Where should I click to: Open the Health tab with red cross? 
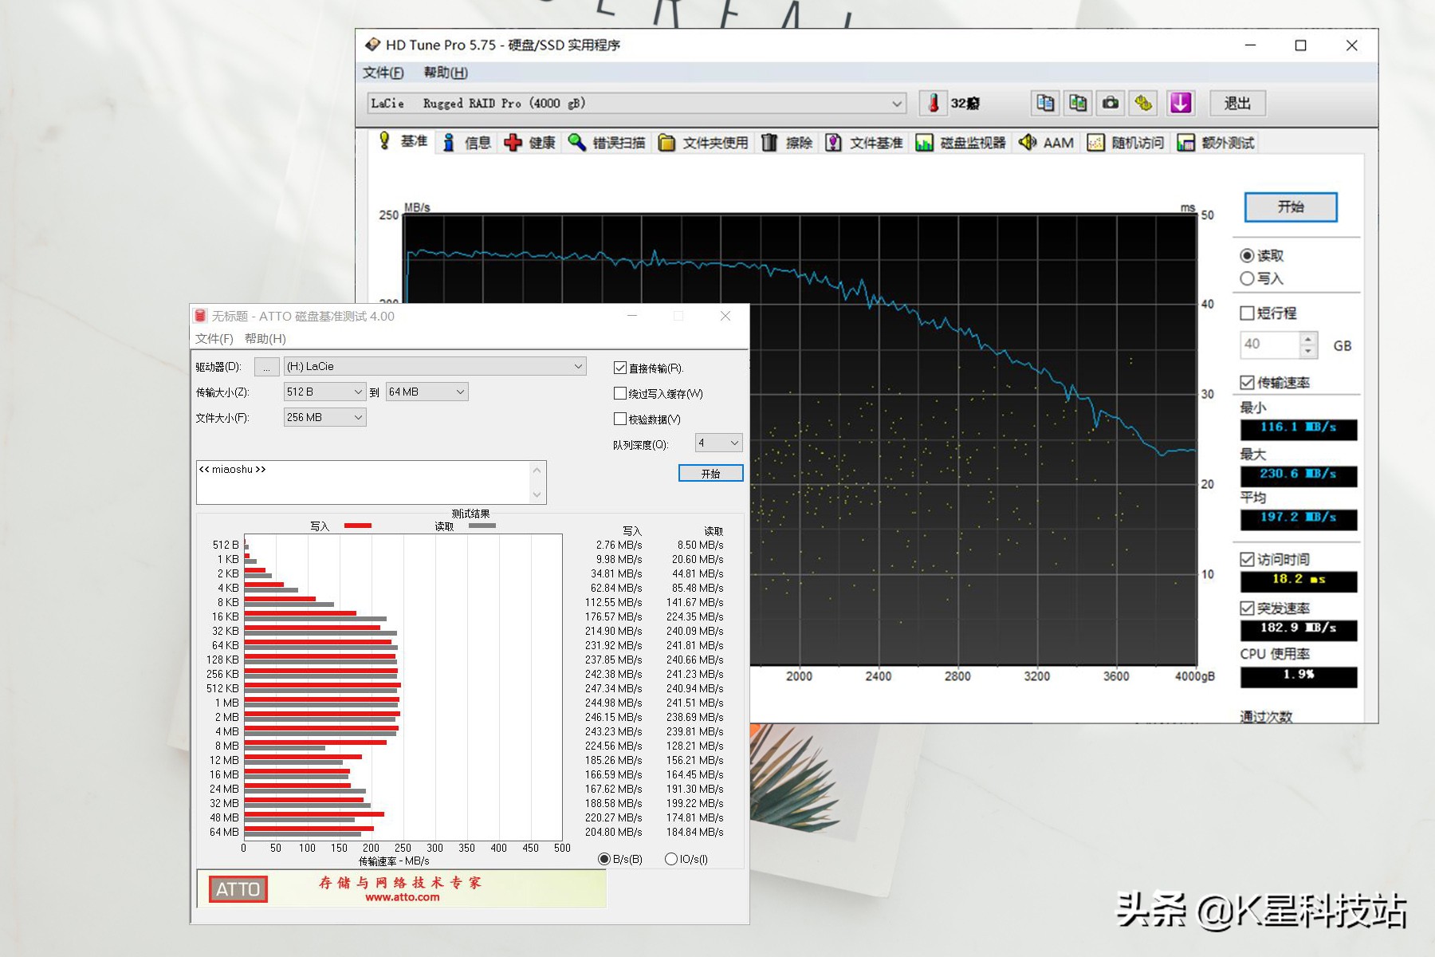tap(530, 143)
